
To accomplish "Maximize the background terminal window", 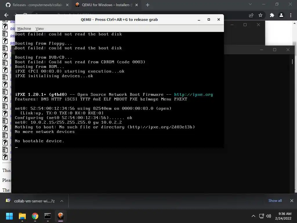I will [275, 50].
